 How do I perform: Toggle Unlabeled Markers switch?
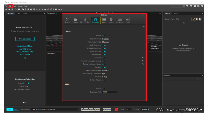[x=104, y=48]
